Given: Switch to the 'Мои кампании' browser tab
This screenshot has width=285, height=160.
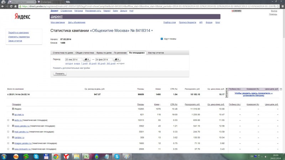Looking at the screenshot, I should (x=21, y=2).
